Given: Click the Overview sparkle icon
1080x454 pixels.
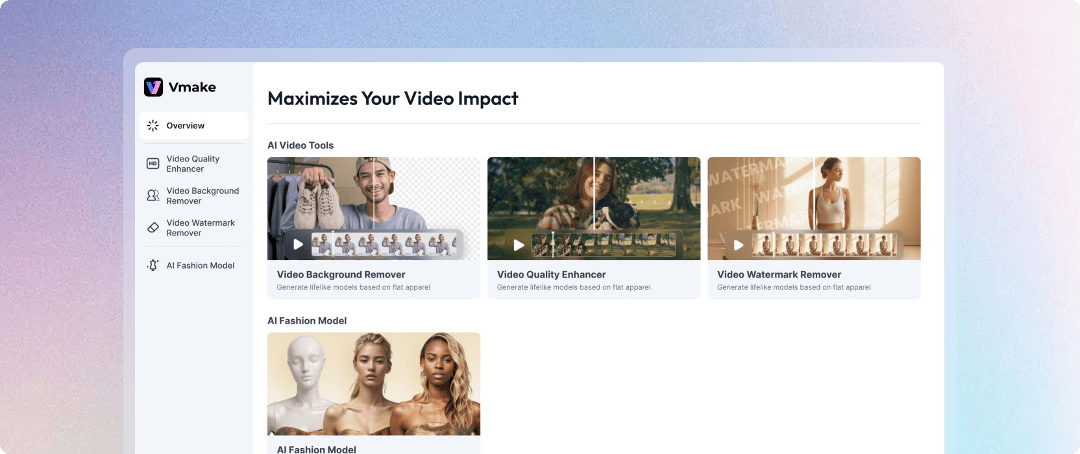Looking at the screenshot, I should 153,125.
